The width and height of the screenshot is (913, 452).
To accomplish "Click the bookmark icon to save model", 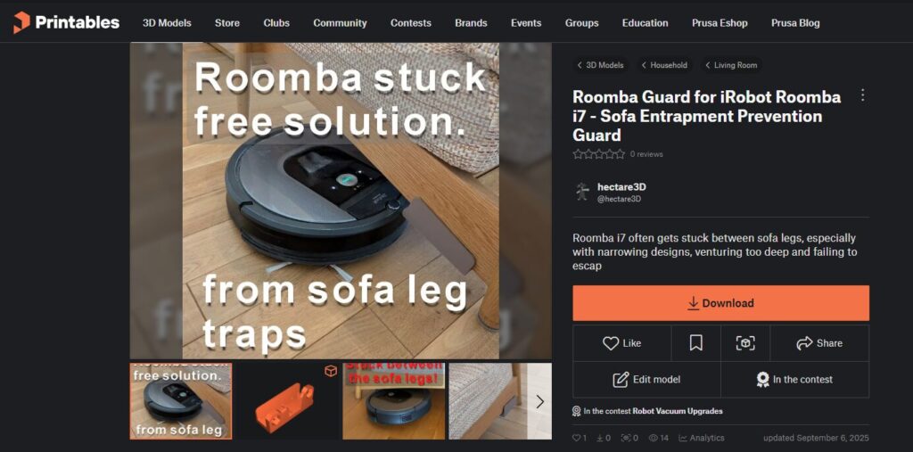I will coord(695,343).
